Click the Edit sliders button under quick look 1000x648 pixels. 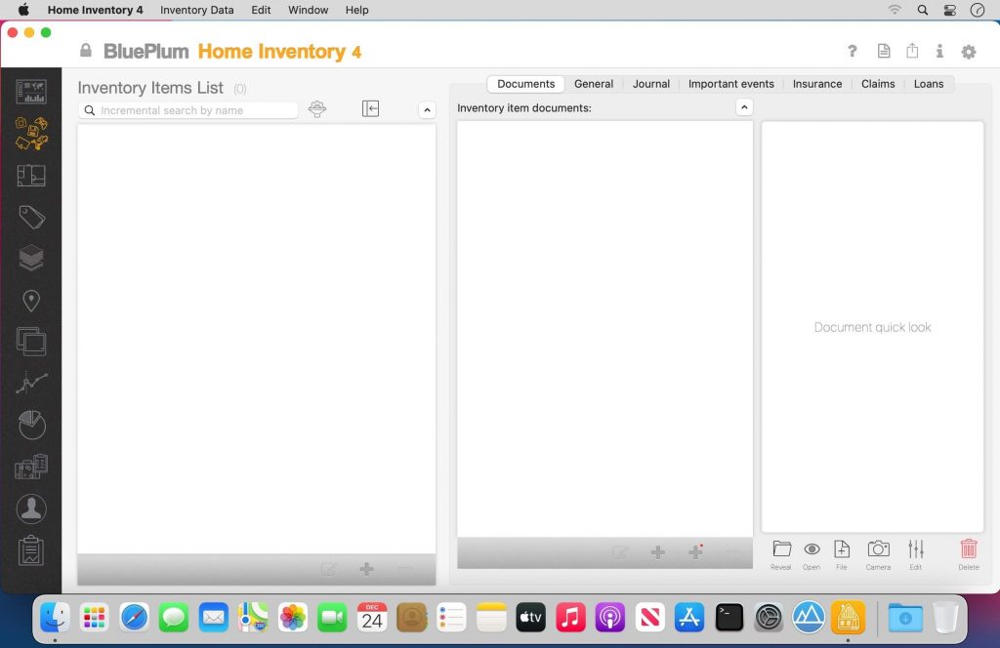(915, 550)
